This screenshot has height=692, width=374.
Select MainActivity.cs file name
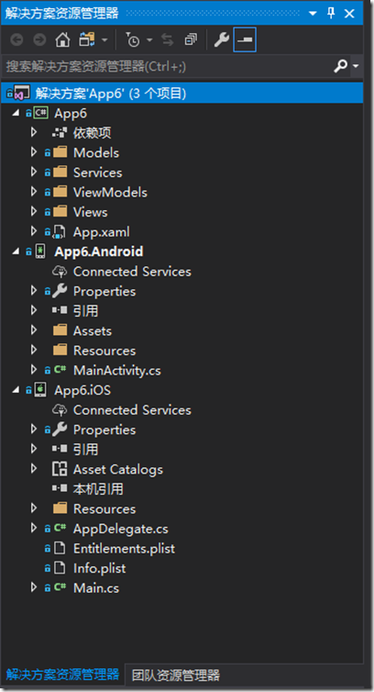coord(117,371)
